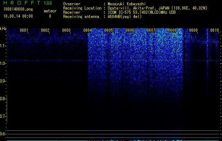Click the 1.0 kHz axis label
This screenshot has width=222, height=141.
[x=3, y=63]
